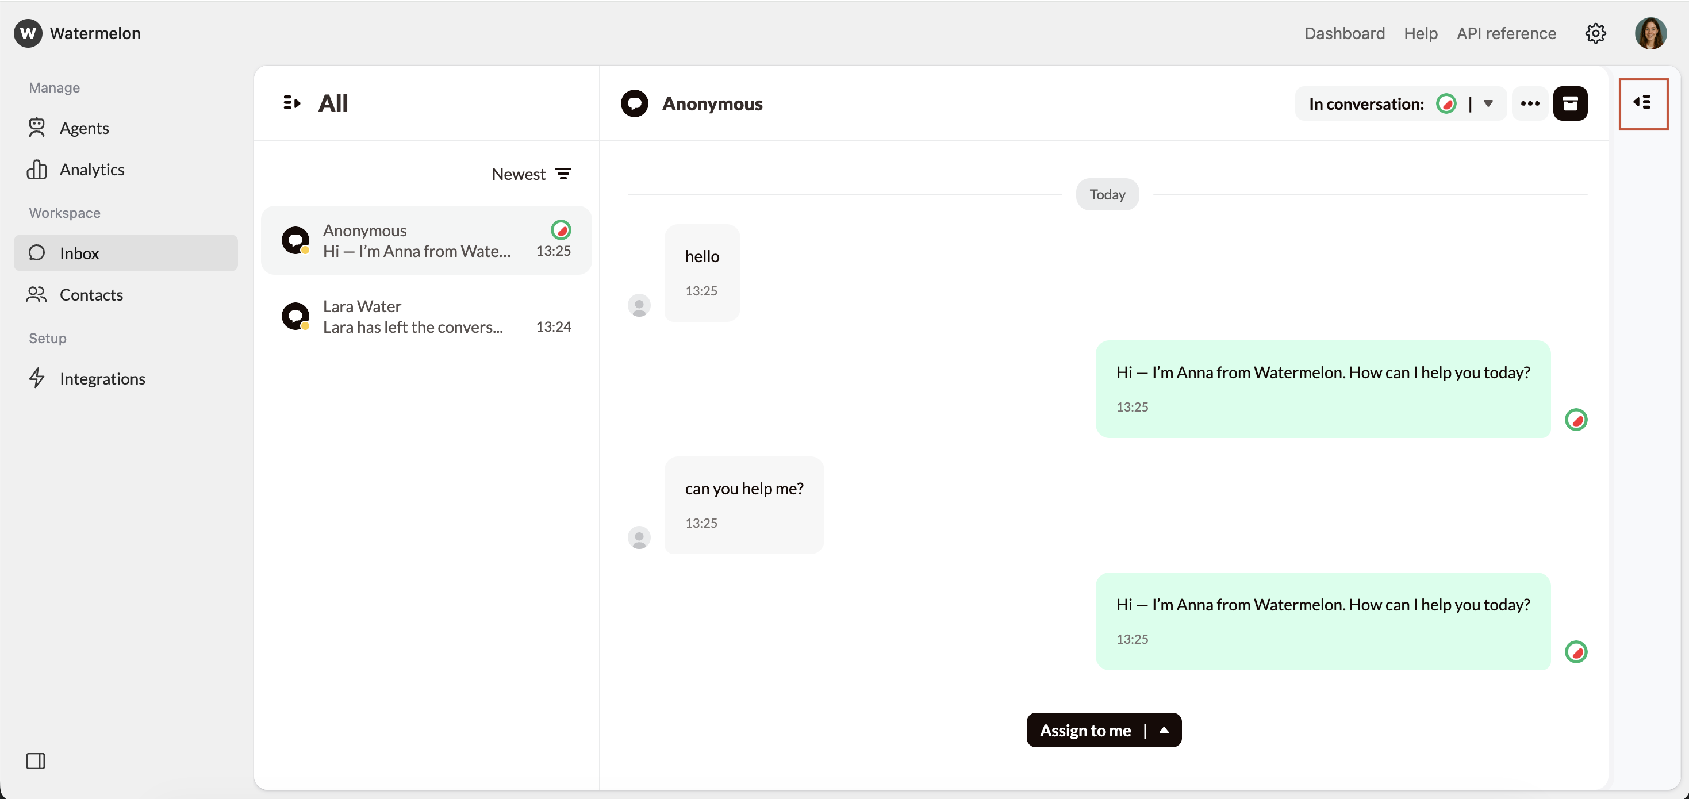Open the API reference menu item

coord(1506,33)
